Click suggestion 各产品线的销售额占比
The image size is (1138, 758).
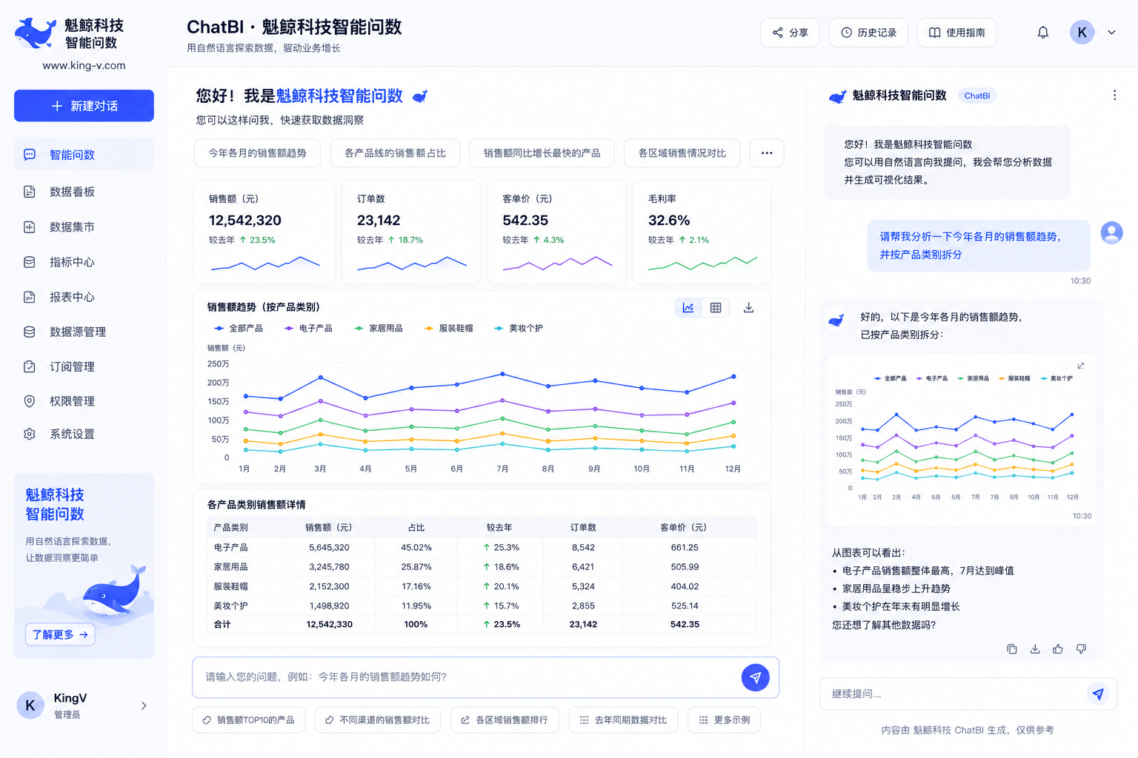395,153
